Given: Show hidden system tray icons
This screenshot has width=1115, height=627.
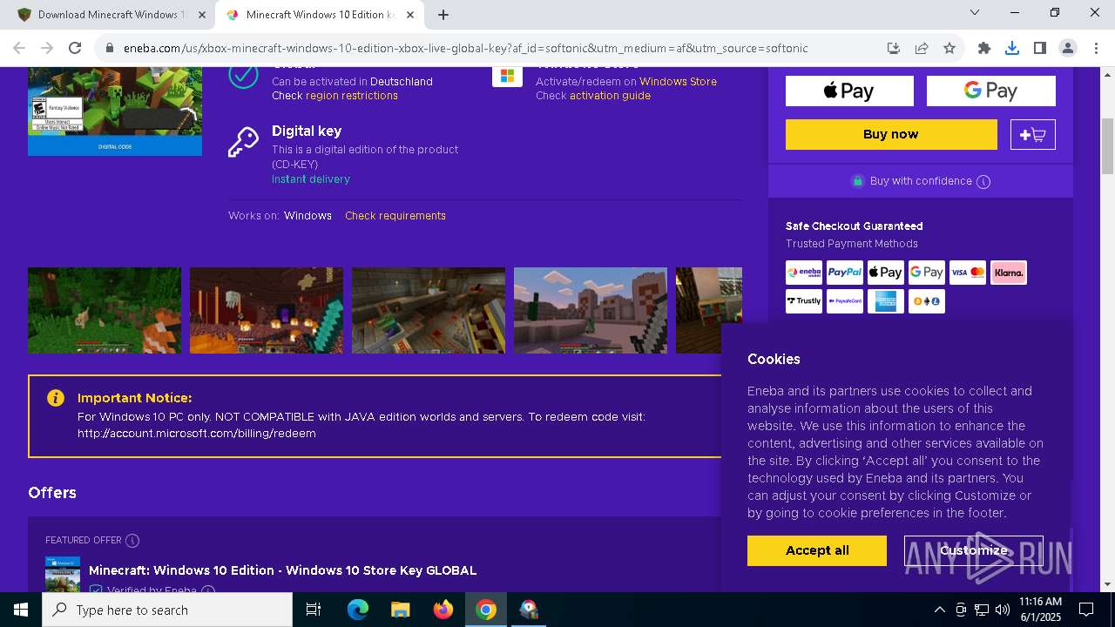Looking at the screenshot, I should pos(939,610).
